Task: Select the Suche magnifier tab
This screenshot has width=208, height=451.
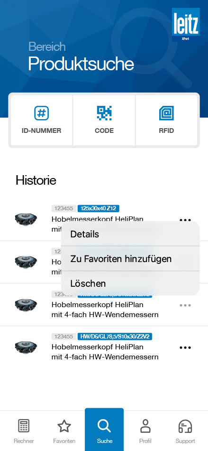Action: (x=104, y=430)
